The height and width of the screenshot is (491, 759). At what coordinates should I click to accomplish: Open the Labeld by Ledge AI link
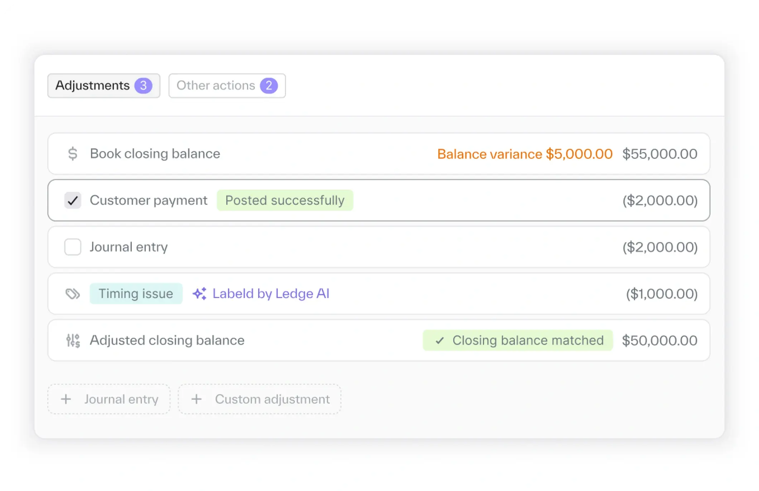click(271, 293)
